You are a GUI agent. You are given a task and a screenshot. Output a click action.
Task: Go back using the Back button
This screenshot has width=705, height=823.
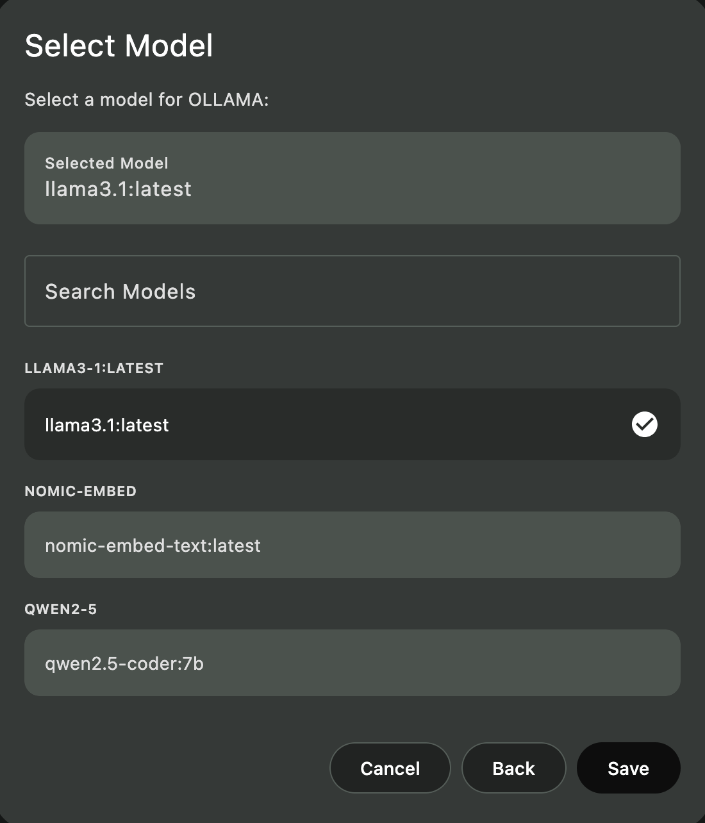coord(513,768)
